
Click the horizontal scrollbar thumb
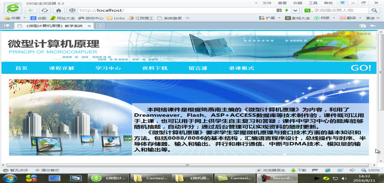tap(187, 165)
